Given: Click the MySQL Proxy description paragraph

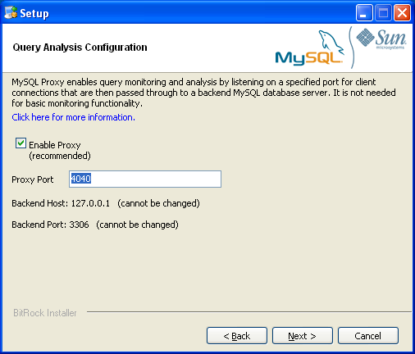Looking at the screenshot, I should pyautogui.click(x=203, y=93).
